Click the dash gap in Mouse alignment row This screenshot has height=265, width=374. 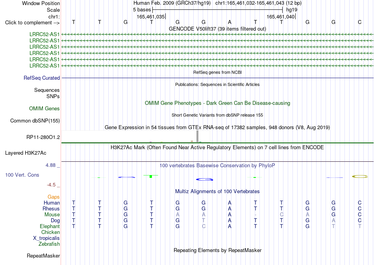coord(256,215)
